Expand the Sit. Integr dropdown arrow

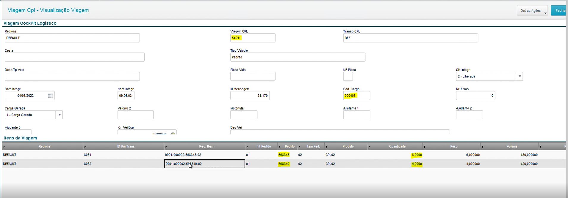[520, 76]
